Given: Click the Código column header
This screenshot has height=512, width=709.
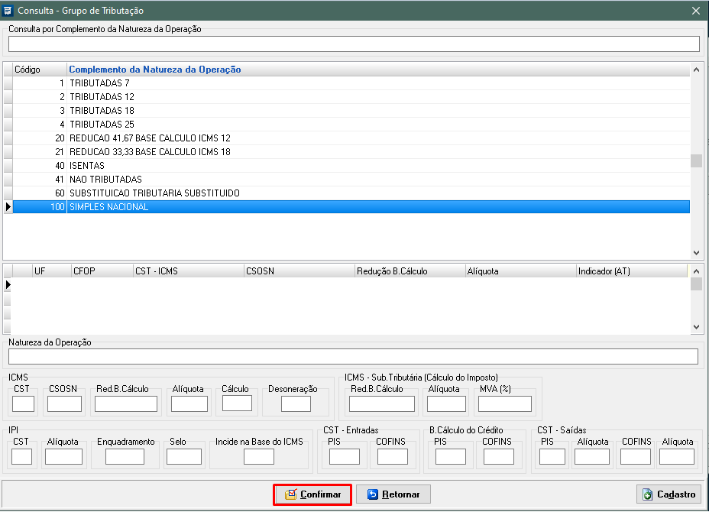Looking at the screenshot, I should pyautogui.click(x=28, y=70).
